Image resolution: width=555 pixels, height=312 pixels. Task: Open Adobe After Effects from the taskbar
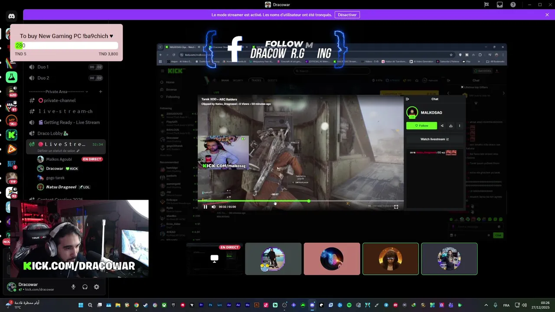click(x=238, y=305)
